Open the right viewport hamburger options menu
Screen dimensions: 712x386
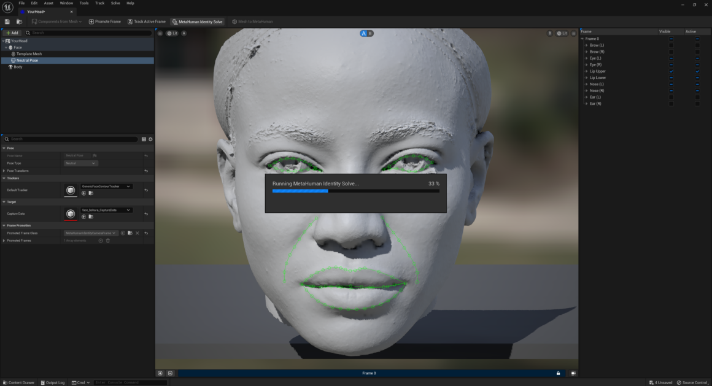point(573,33)
